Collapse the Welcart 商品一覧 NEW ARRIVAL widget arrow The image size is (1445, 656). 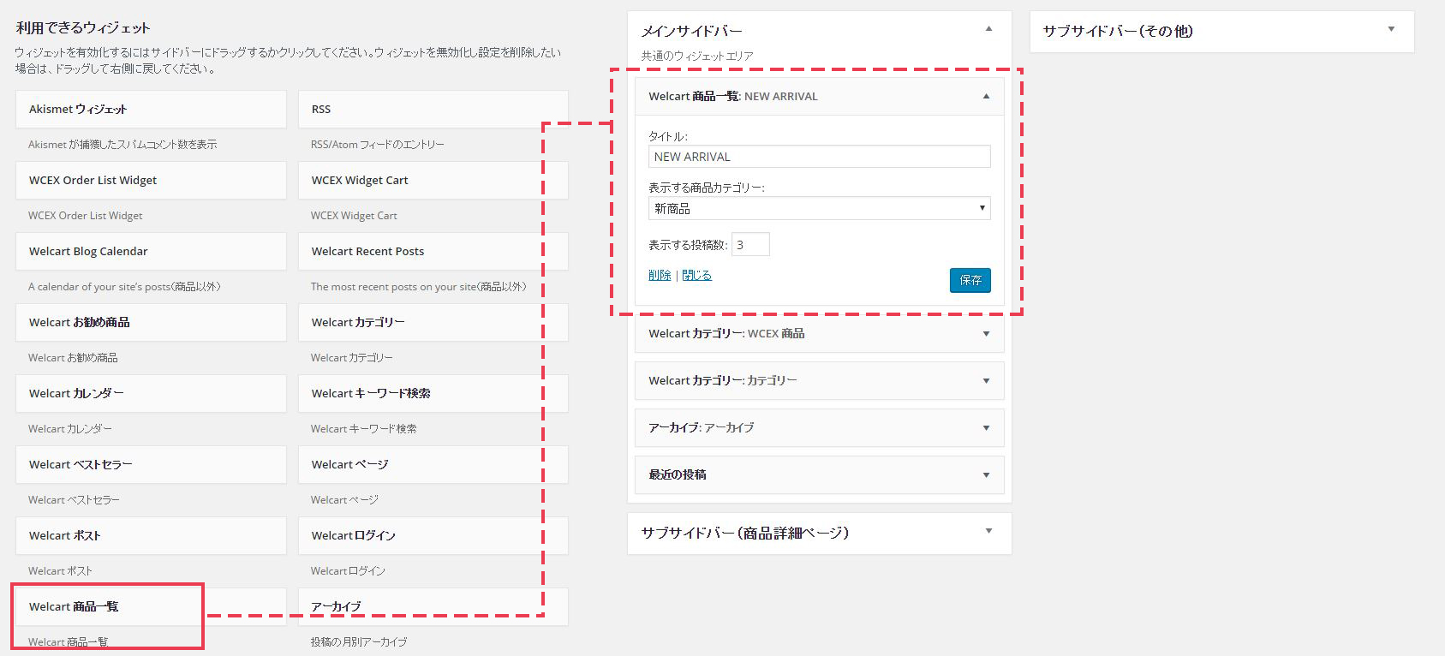click(986, 96)
